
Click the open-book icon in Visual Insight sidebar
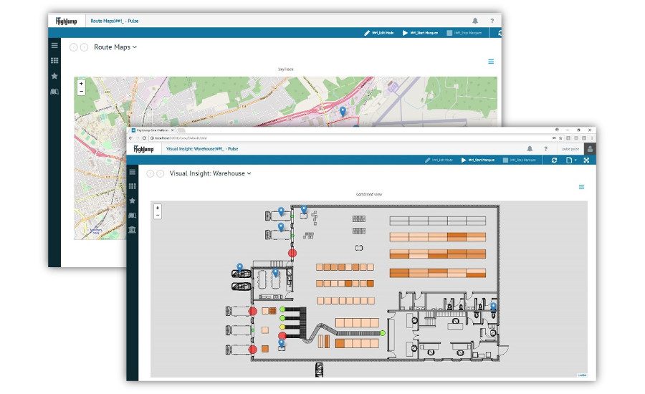point(132,215)
